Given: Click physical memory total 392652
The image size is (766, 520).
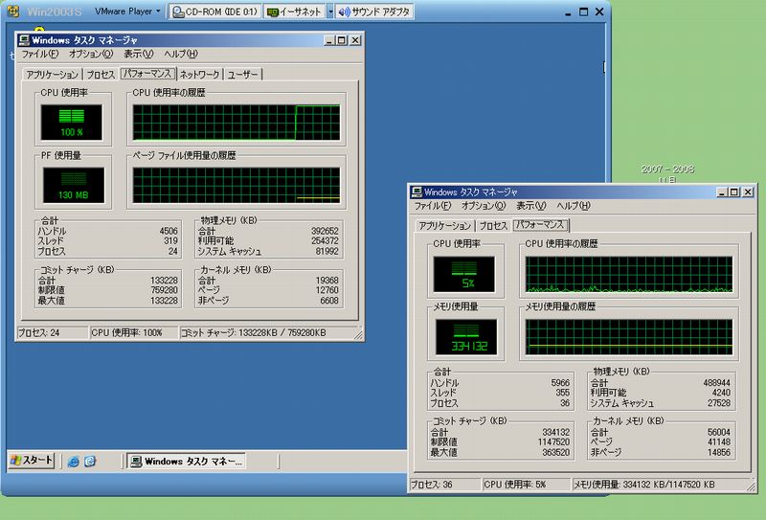Looking at the screenshot, I should point(325,231).
